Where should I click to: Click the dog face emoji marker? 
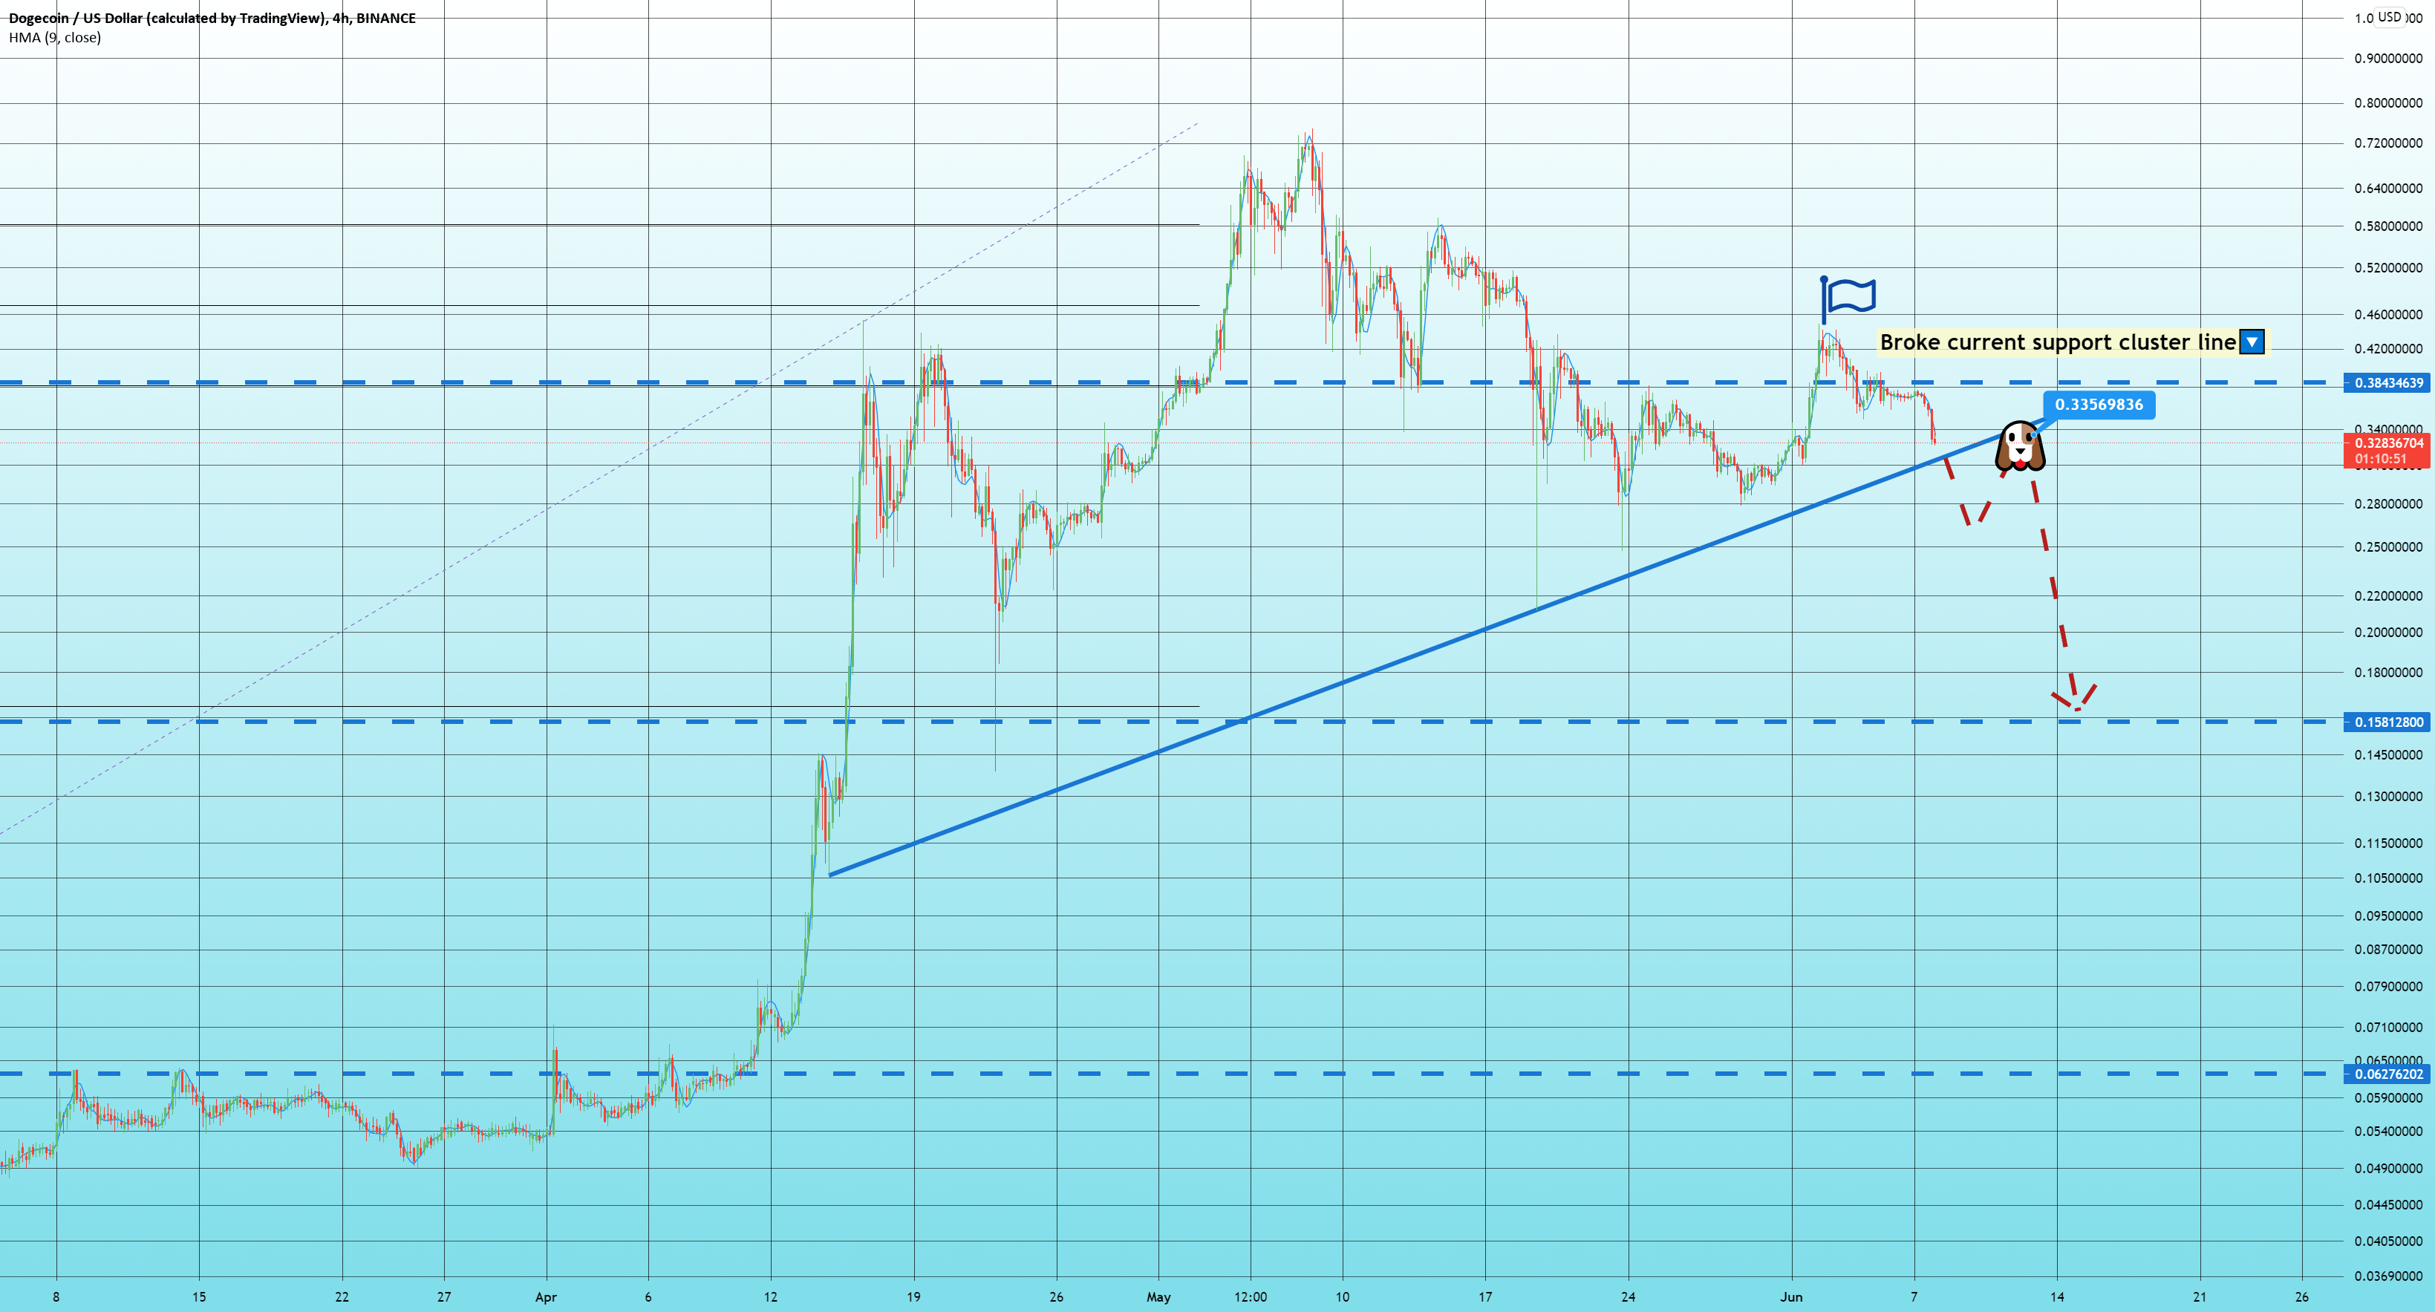[2020, 447]
